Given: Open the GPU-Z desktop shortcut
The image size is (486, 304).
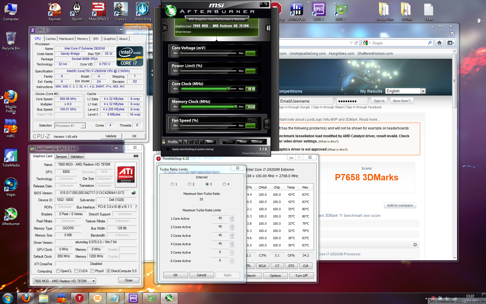Looking at the screenshot, I should [x=340, y=12].
